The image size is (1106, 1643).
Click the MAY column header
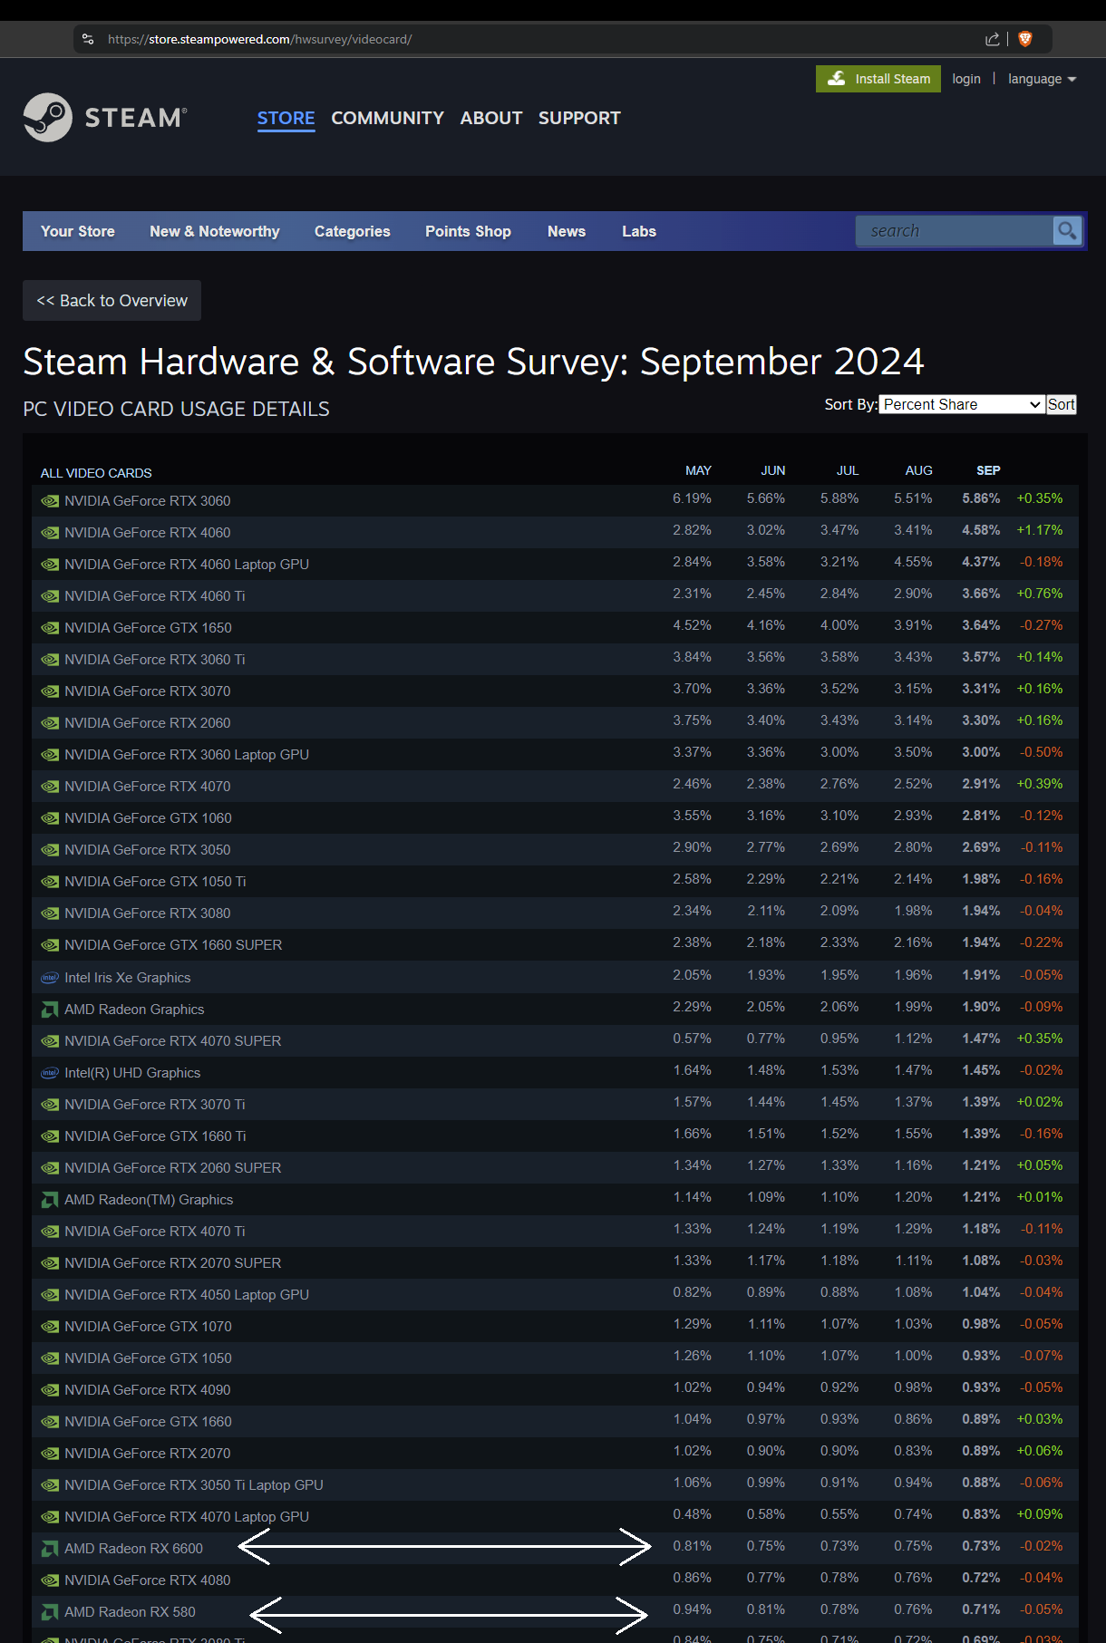pos(698,470)
